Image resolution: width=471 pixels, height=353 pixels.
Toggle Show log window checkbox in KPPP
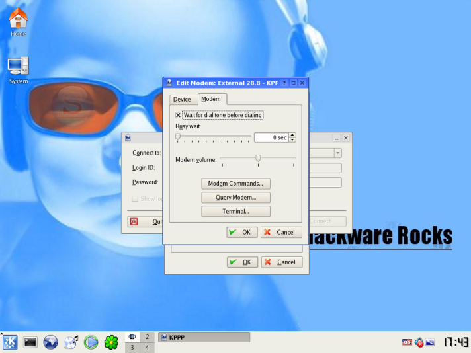[135, 199]
